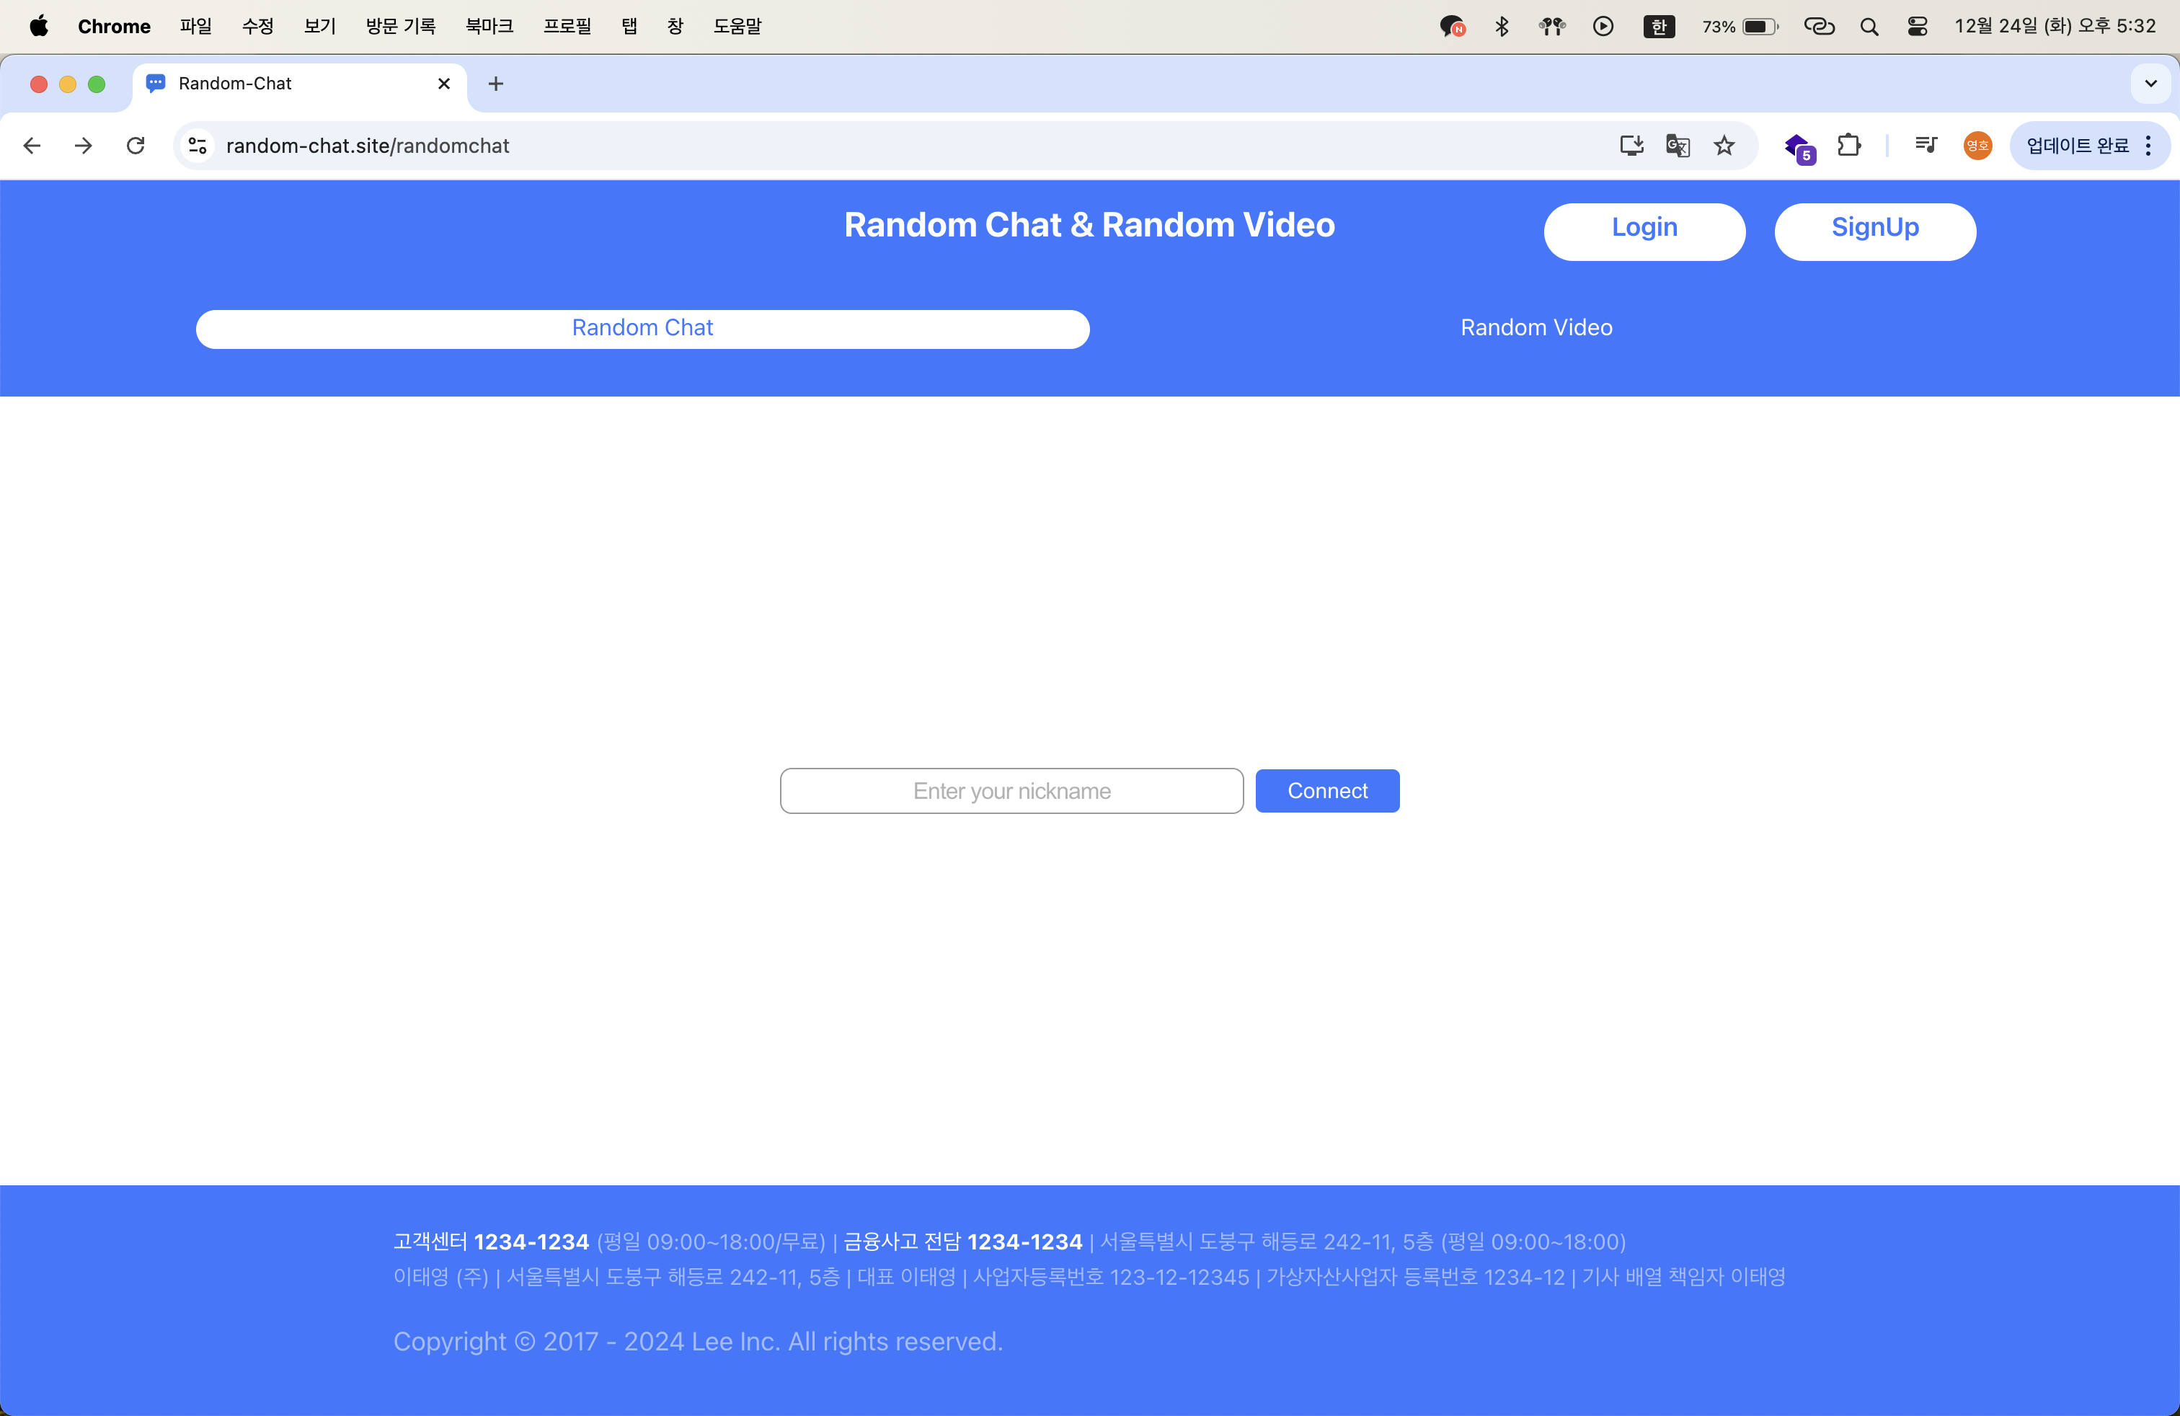
Task: Close the Random-Chat tab
Action: pyautogui.click(x=444, y=84)
